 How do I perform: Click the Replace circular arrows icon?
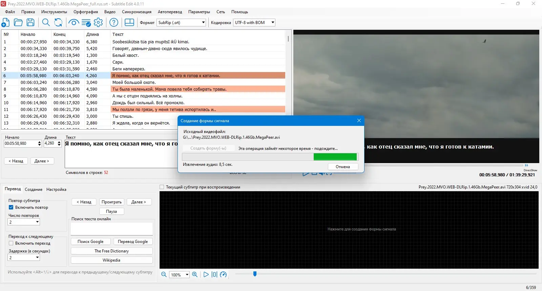point(58,23)
